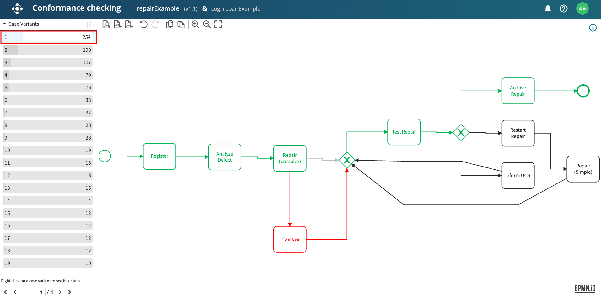
Task: Select the red Inform User task node
Action: pyautogui.click(x=290, y=239)
